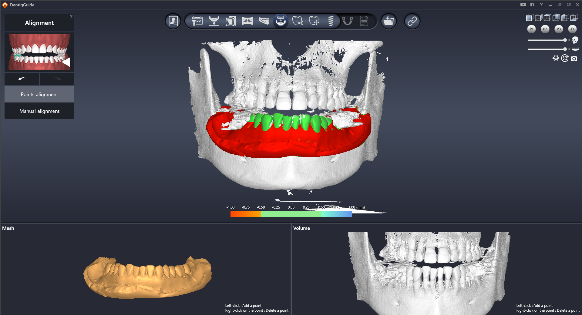
Task: Select the tooth scissors cut tool
Action: pos(297,21)
